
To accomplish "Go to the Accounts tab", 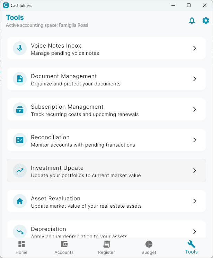I will pos(64,247).
